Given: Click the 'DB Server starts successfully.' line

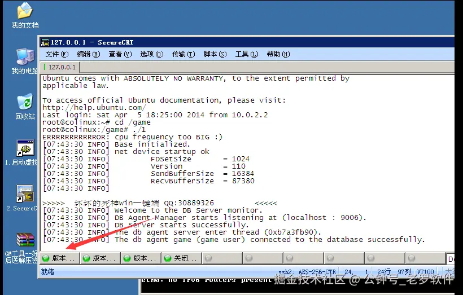Looking at the screenshot, I should pyautogui.click(x=146, y=225).
